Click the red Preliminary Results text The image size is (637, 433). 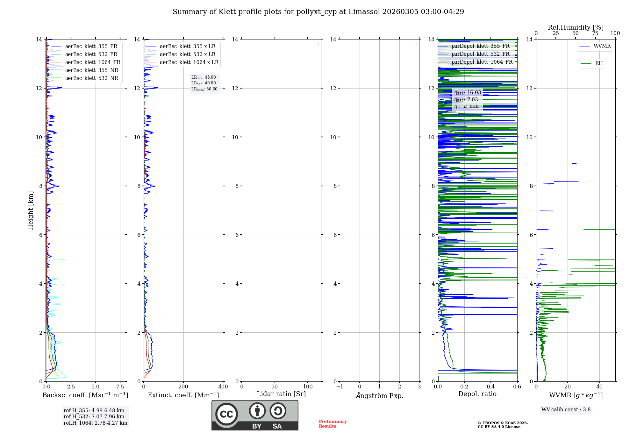click(333, 424)
